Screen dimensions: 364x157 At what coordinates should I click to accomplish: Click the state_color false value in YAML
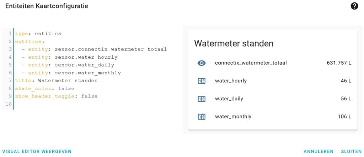click(66, 88)
